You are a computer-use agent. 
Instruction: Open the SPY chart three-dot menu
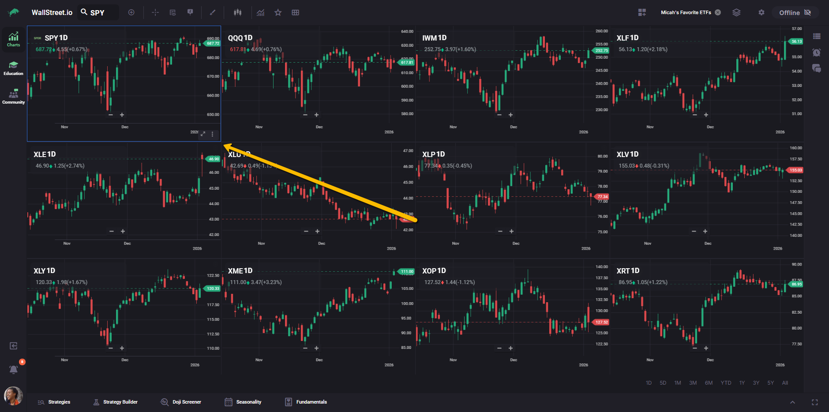click(213, 134)
